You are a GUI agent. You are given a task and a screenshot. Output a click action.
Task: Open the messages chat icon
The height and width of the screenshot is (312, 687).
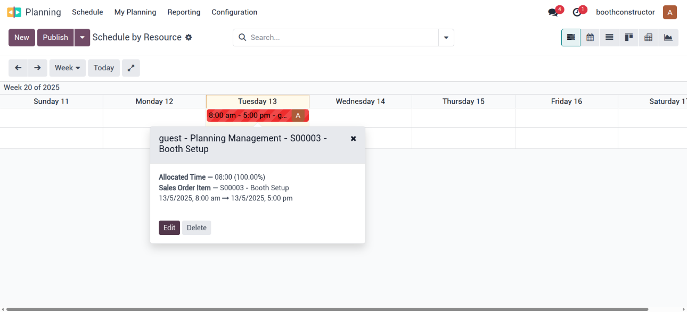[553, 12]
